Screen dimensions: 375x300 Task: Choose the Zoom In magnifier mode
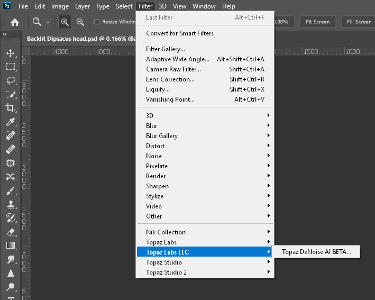(x=65, y=22)
